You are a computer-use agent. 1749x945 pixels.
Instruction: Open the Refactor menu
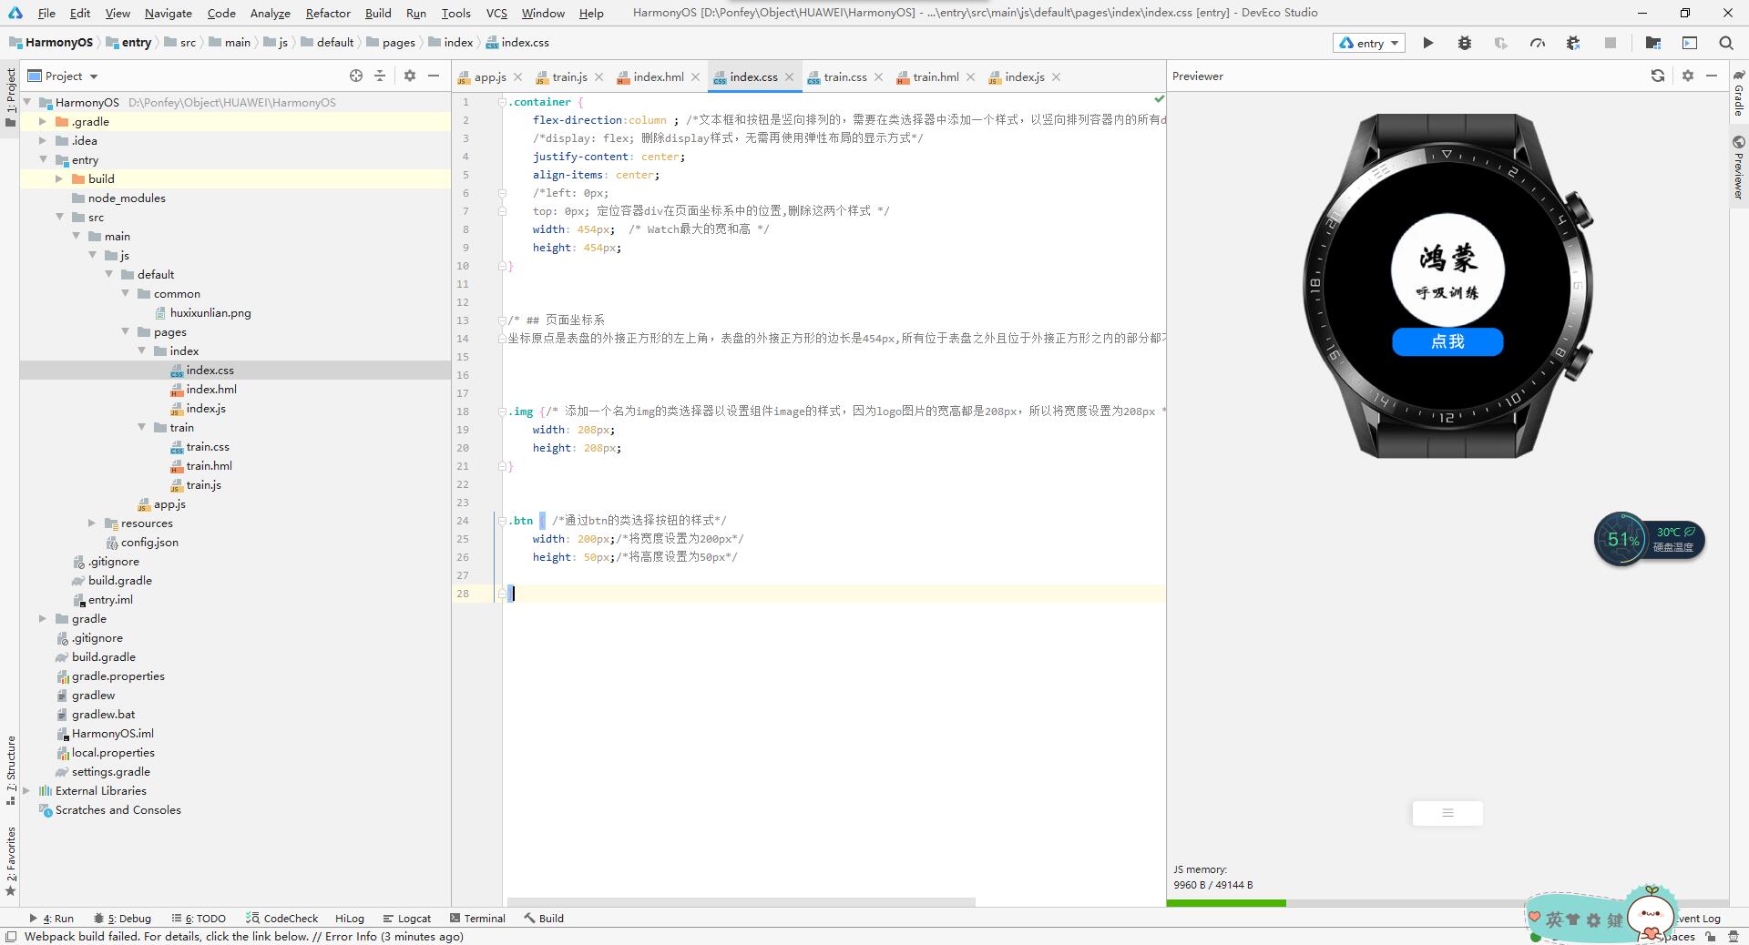click(x=328, y=13)
